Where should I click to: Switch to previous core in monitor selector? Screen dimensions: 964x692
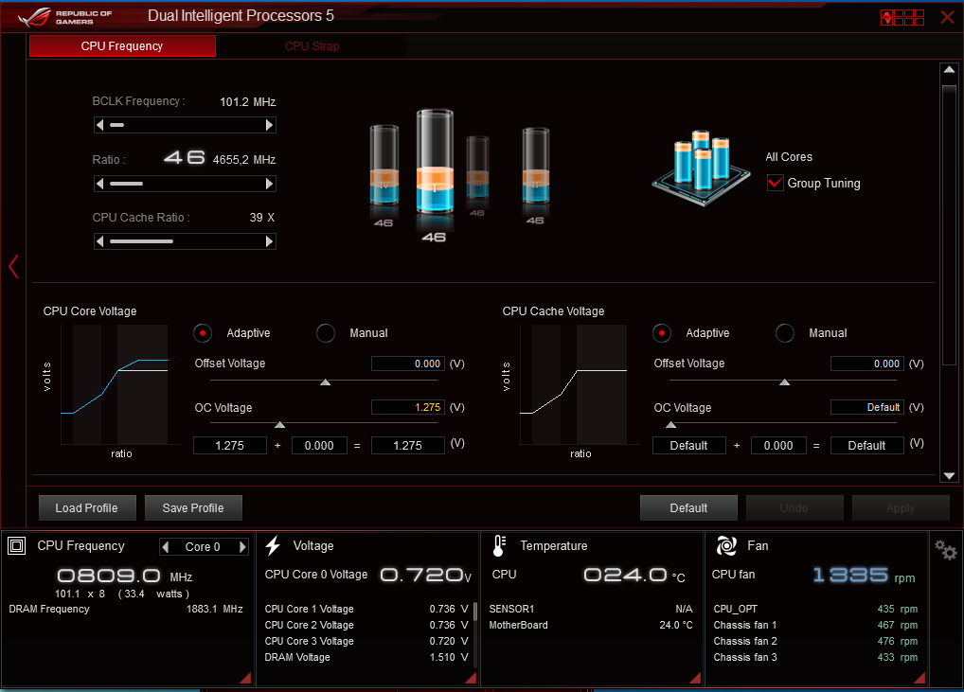pos(165,546)
